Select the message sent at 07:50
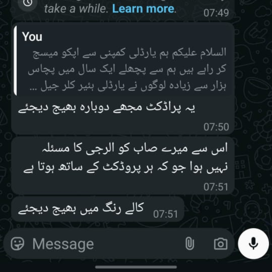This screenshot has width=272, height=272. 123,78
